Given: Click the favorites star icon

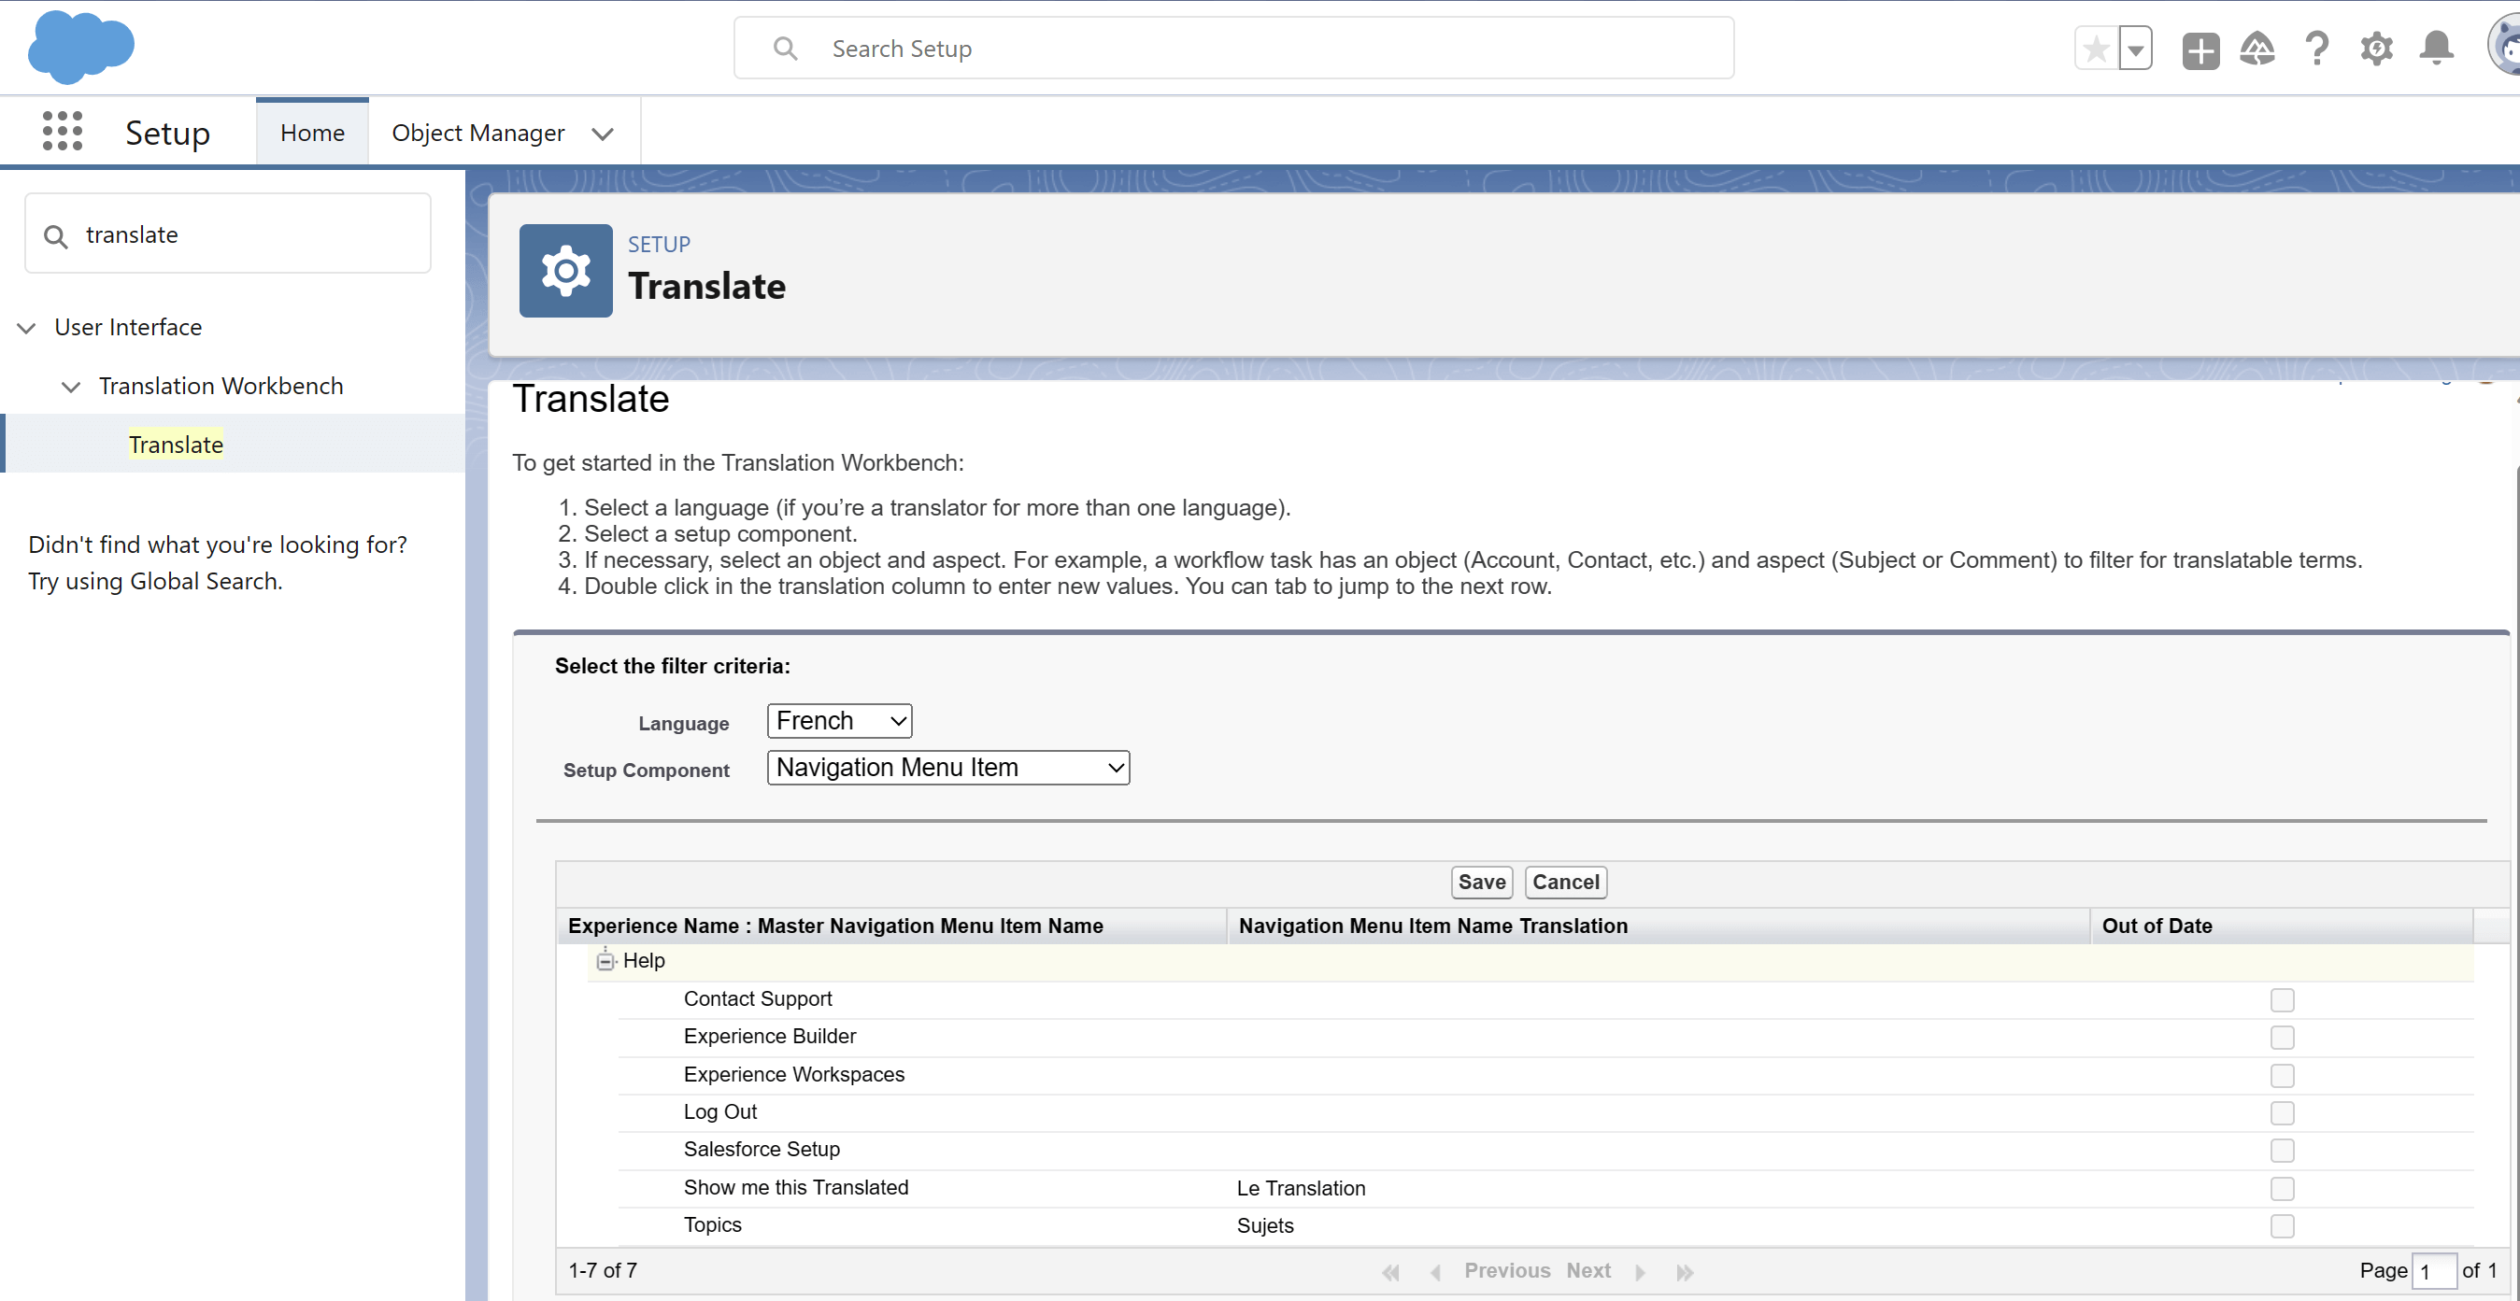Looking at the screenshot, I should point(2096,48).
